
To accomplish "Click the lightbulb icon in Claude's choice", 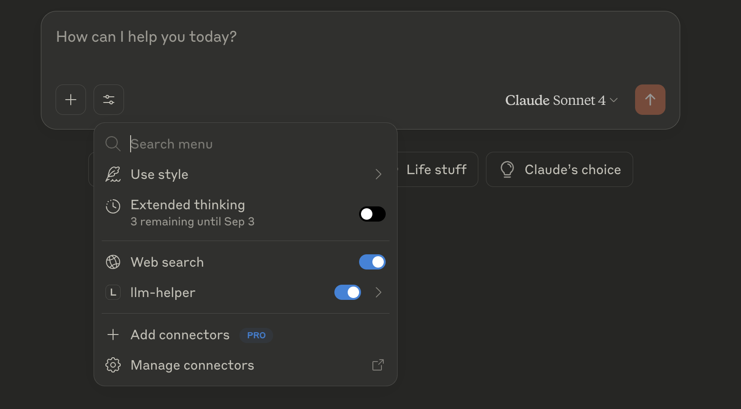I will pyautogui.click(x=507, y=169).
